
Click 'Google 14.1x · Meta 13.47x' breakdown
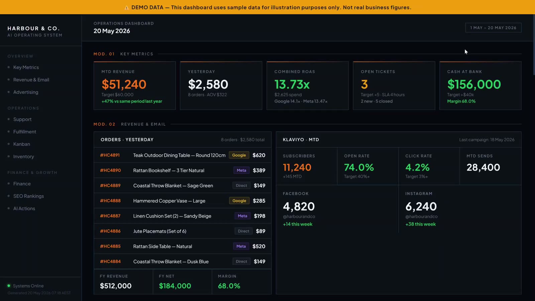coord(301,101)
